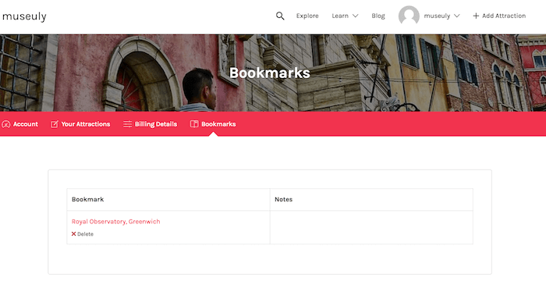
Task: Switch to the Billing Details tab
Action: coord(150,124)
